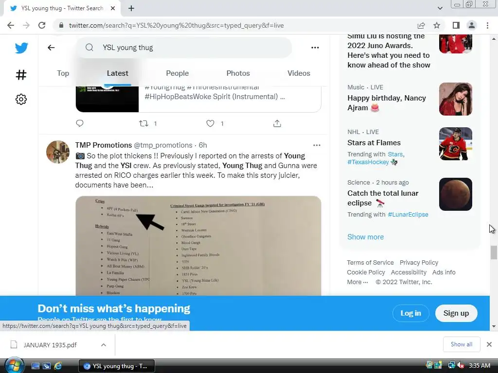Switch to the People tab

(x=177, y=73)
